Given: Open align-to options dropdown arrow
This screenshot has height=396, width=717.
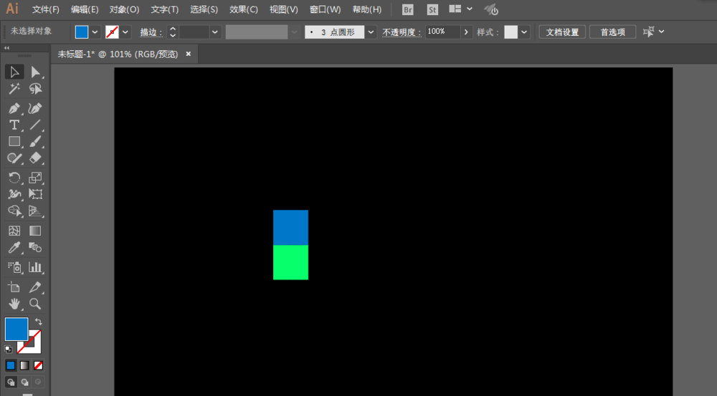Looking at the screenshot, I should [x=661, y=32].
